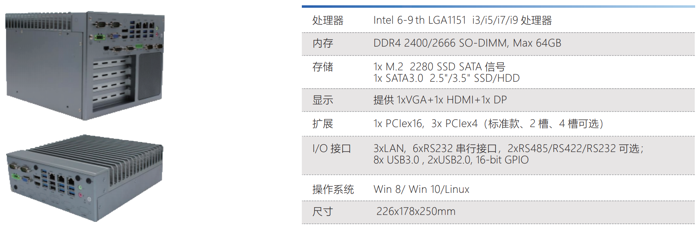The height and width of the screenshot is (228, 698).
Task: Click the Win 8/ Win 10/Linux text
Action: pyautogui.click(x=421, y=190)
